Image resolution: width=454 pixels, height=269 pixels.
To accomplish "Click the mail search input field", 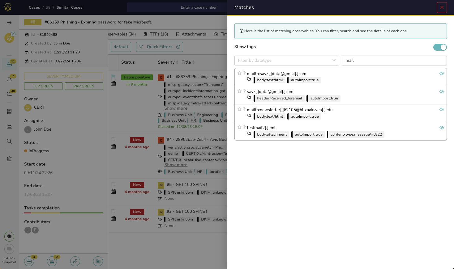I will click(x=394, y=61).
